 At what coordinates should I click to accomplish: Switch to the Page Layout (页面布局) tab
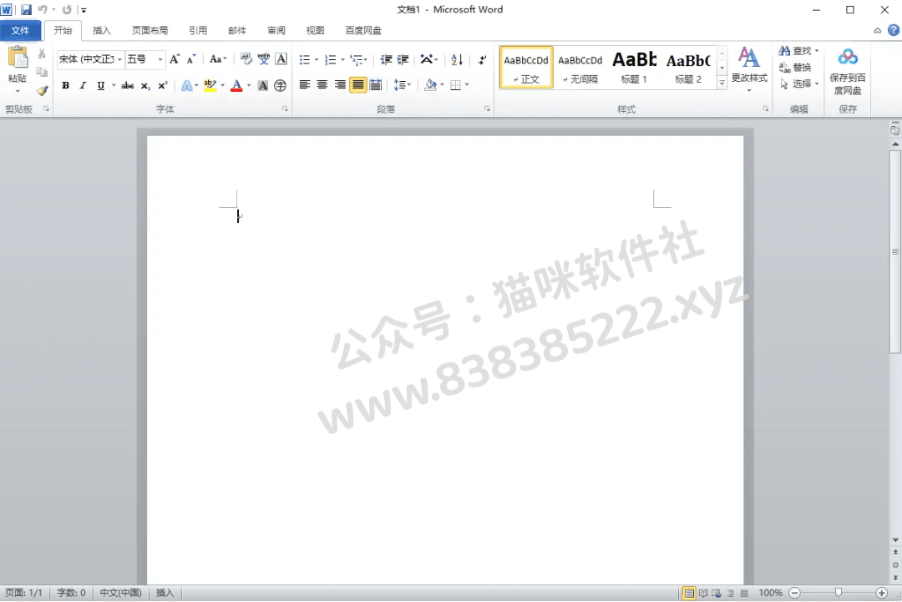(x=150, y=30)
